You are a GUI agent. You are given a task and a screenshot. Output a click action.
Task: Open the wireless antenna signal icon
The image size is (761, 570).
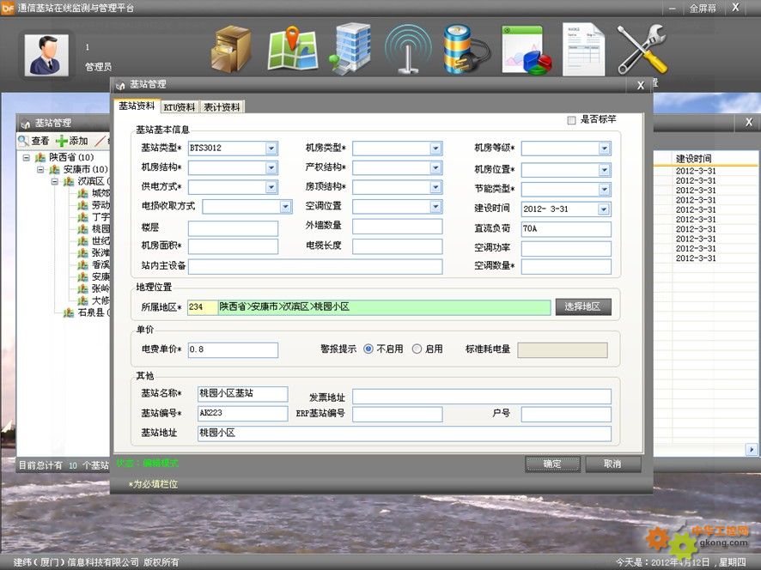408,48
